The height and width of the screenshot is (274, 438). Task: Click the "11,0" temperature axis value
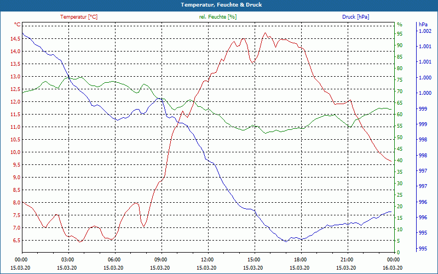click(x=15, y=127)
